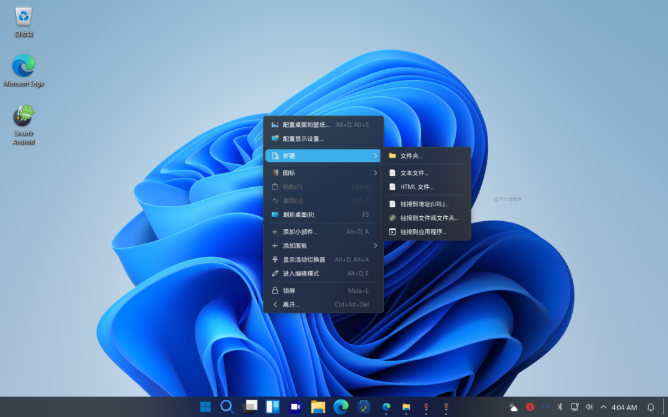Click the EN keyboard layout indicator
Viewport: 668px width, 417px height.
546,407
